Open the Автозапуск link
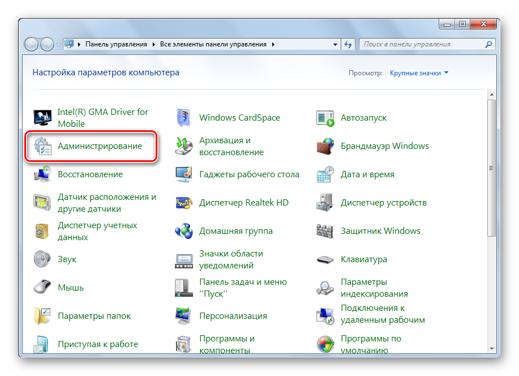Image resolution: width=519 pixels, height=376 pixels. [x=363, y=118]
